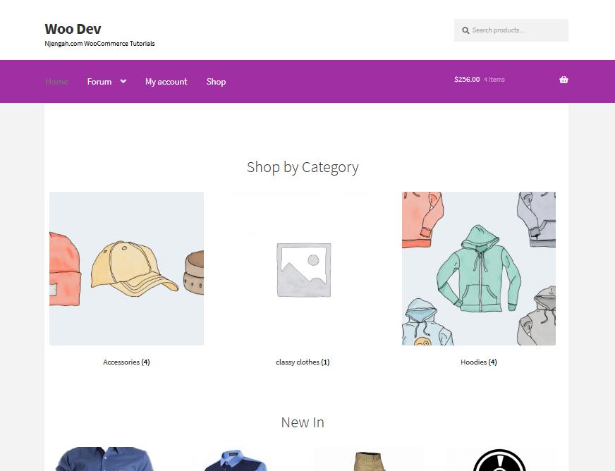This screenshot has height=471, width=615.
Task: Click the Woo Dev site title
Action: point(73,29)
